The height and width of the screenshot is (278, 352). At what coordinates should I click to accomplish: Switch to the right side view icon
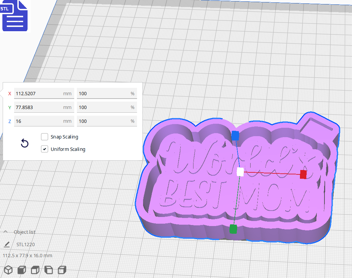click(x=62, y=270)
